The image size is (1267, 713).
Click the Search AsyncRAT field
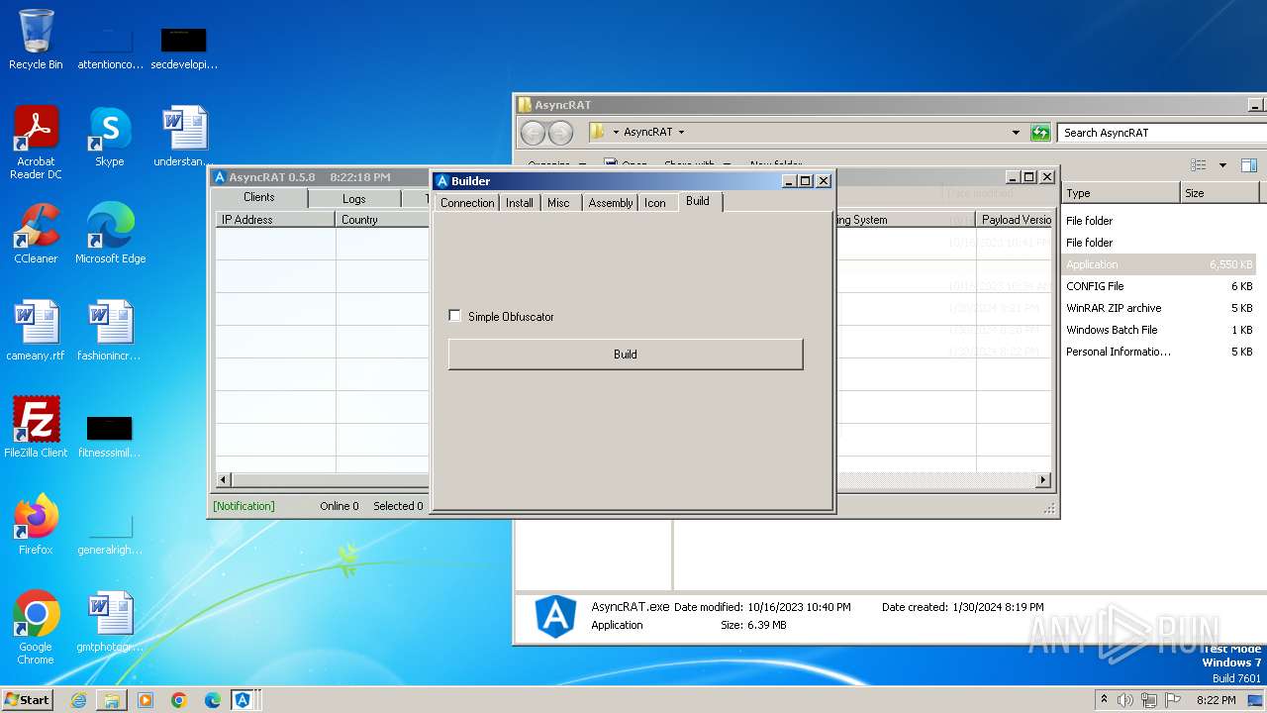click(x=1160, y=133)
